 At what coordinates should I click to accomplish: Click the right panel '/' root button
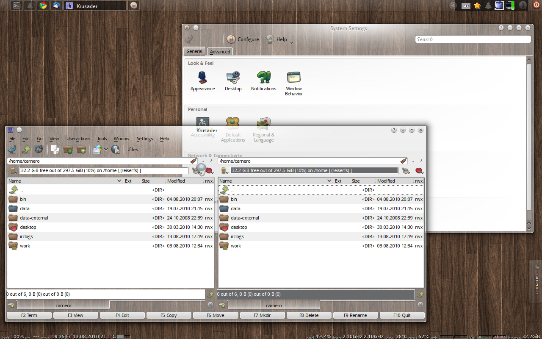coord(421,161)
